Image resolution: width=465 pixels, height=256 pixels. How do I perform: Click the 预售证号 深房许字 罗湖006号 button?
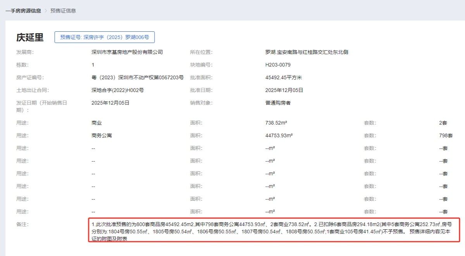pos(105,37)
